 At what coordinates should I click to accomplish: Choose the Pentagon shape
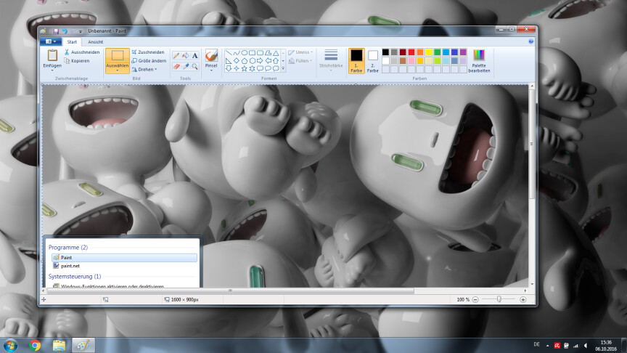click(x=244, y=61)
